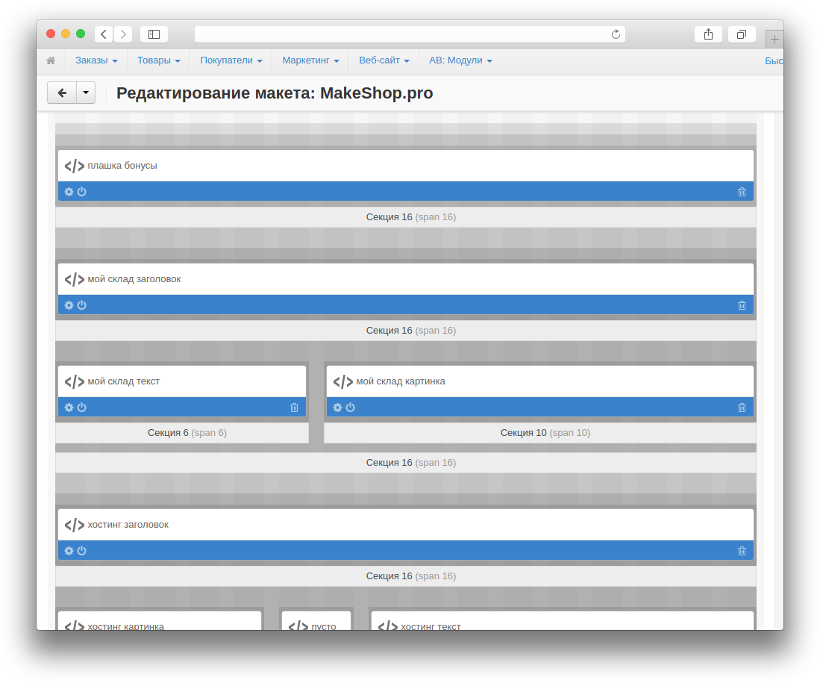
Task: Go to admin home icon
Action: point(51,60)
